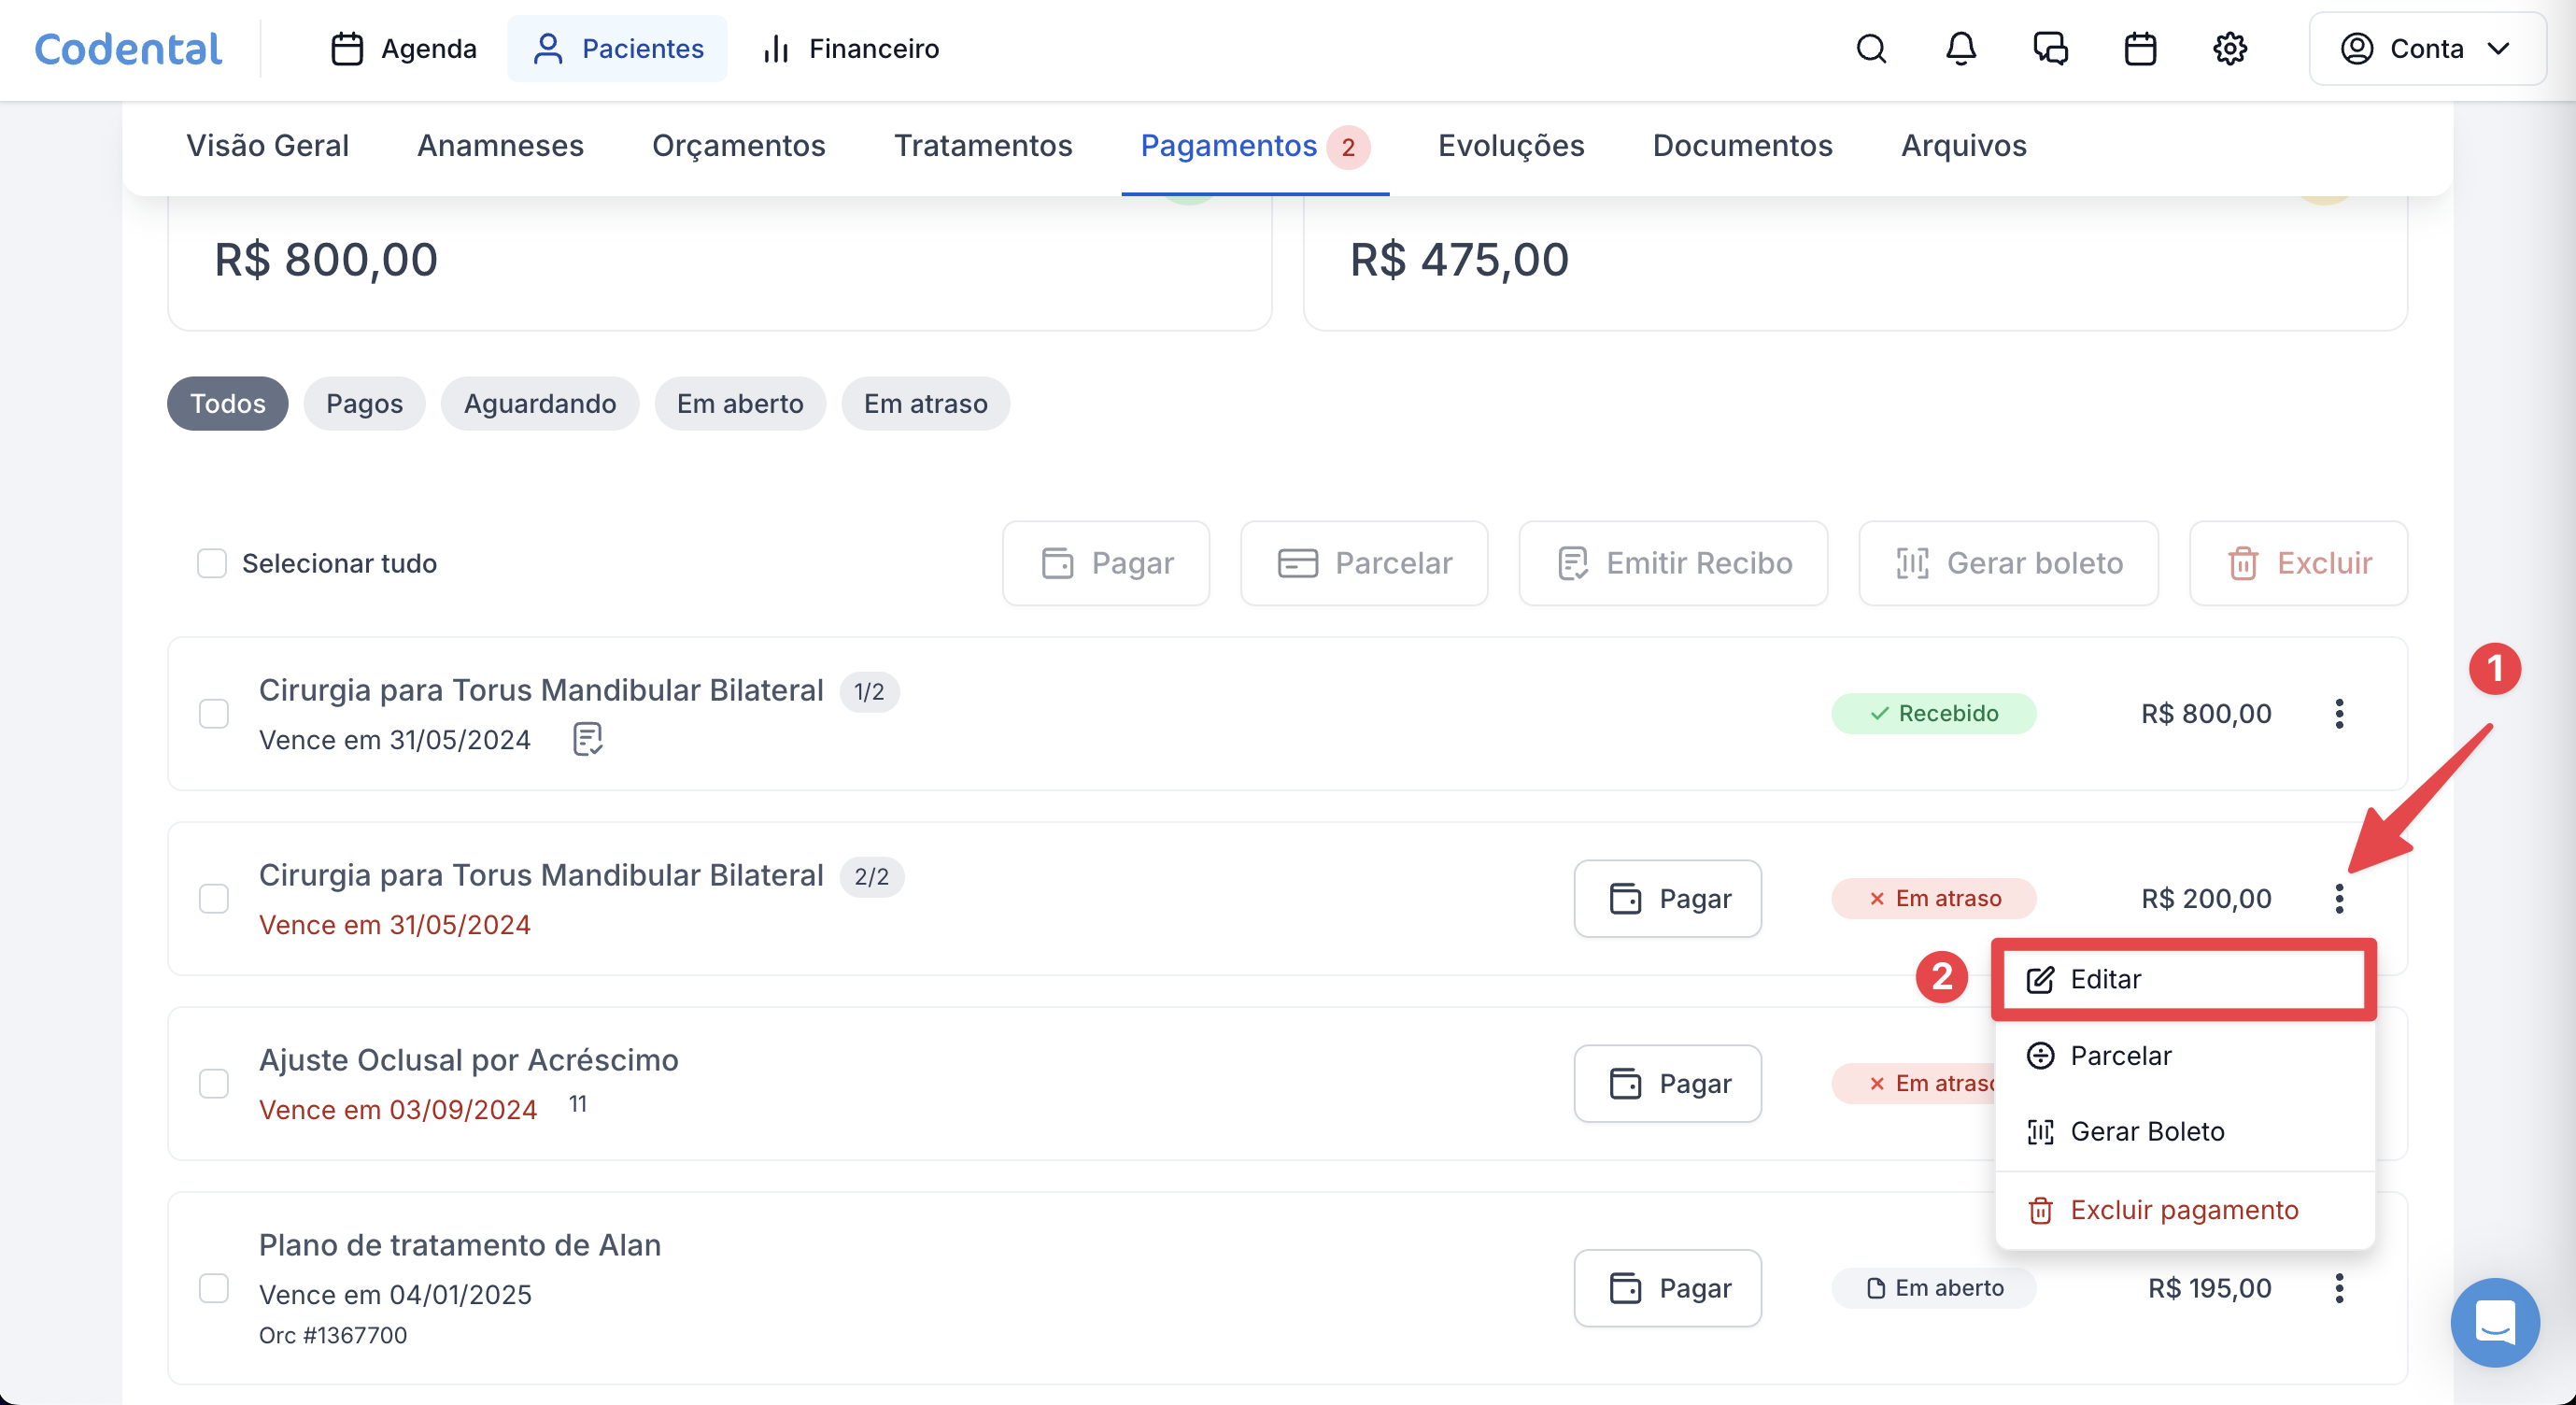Select Excluir pagamento in the menu
Viewport: 2576px width, 1405px height.
2183,1210
